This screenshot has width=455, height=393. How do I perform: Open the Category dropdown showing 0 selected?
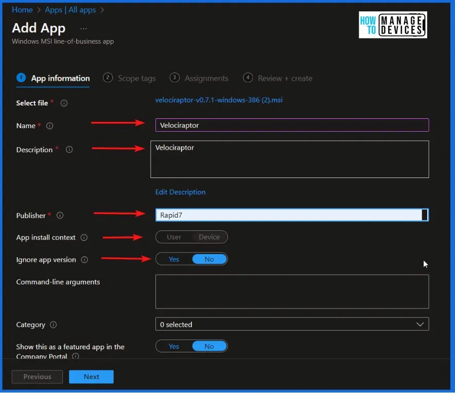292,325
